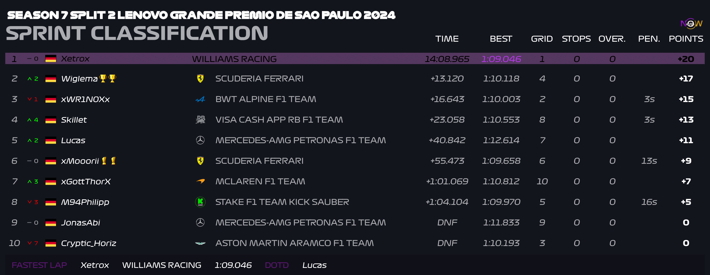Click the Ferrari logo next to Wiglema

pyautogui.click(x=200, y=79)
